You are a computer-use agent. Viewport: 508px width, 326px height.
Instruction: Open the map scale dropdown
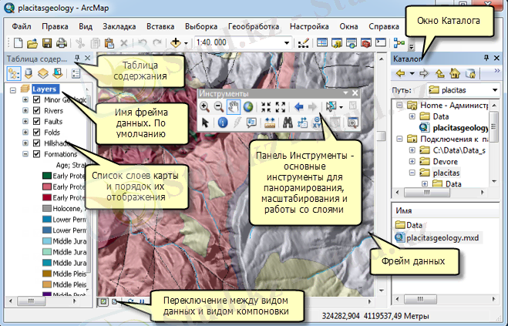[287, 43]
